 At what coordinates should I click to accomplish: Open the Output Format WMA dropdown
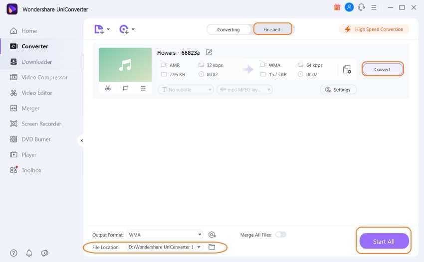[165, 235]
